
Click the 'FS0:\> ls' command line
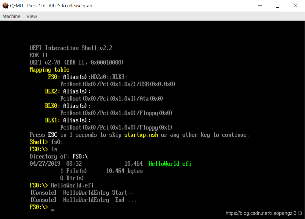43,149
